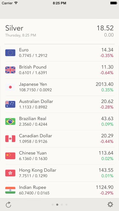The height and width of the screenshot is (211, 119).
Task: Select the Hong Kong Dollar row label
Action: coord(38,170)
